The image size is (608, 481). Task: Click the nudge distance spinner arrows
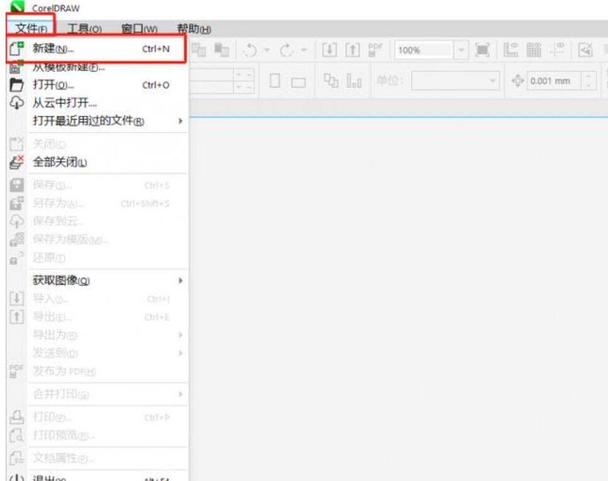point(589,80)
